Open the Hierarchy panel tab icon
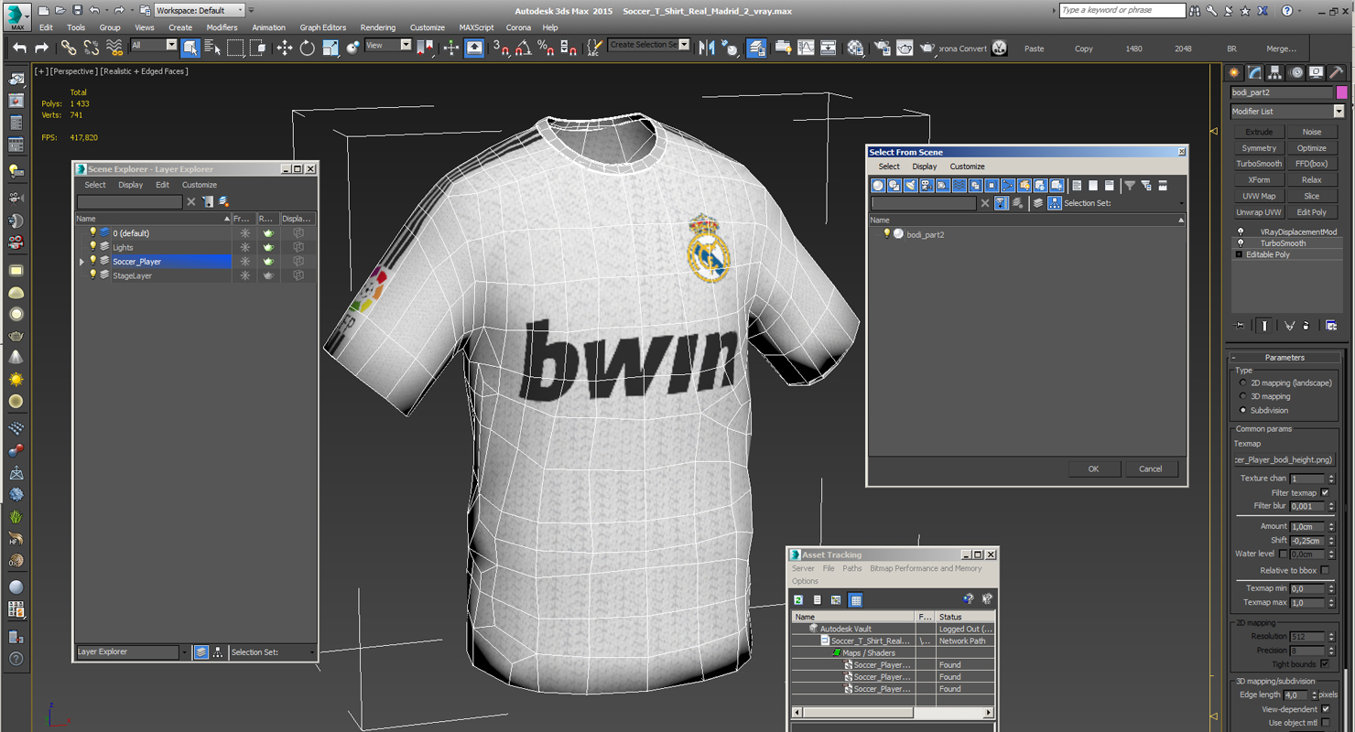The image size is (1355, 732). pos(1274,72)
